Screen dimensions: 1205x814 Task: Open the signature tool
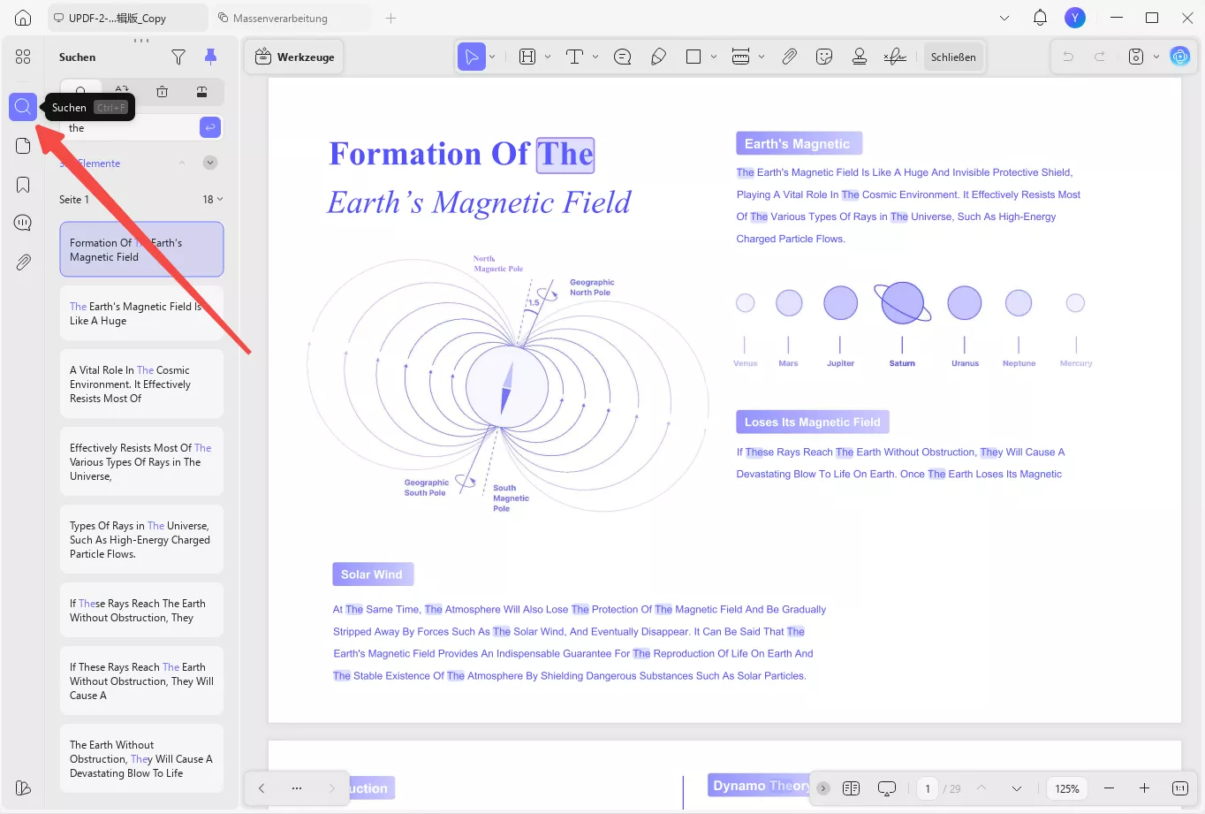(x=895, y=57)
